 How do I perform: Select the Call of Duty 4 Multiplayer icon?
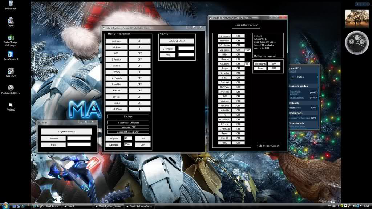pyautogui.click(x=11, y=41)
